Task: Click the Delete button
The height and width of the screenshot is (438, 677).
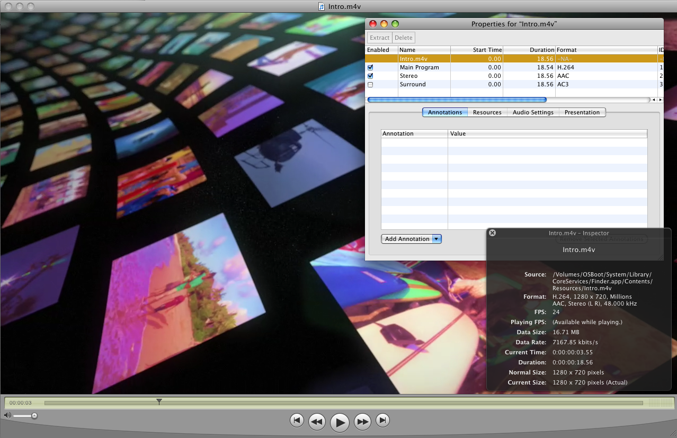Action: click(403, 38)
